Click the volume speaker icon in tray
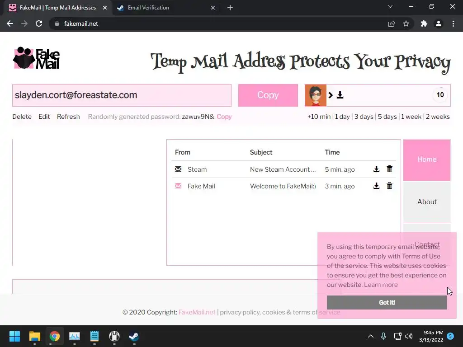 coord(409,336)
